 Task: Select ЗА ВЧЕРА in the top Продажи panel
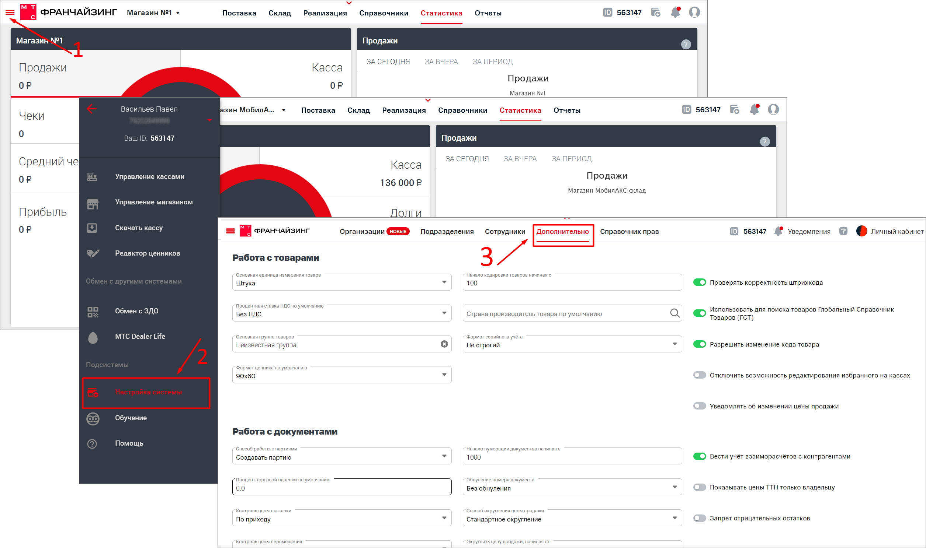pyautogui.click(x=441, y=62)
